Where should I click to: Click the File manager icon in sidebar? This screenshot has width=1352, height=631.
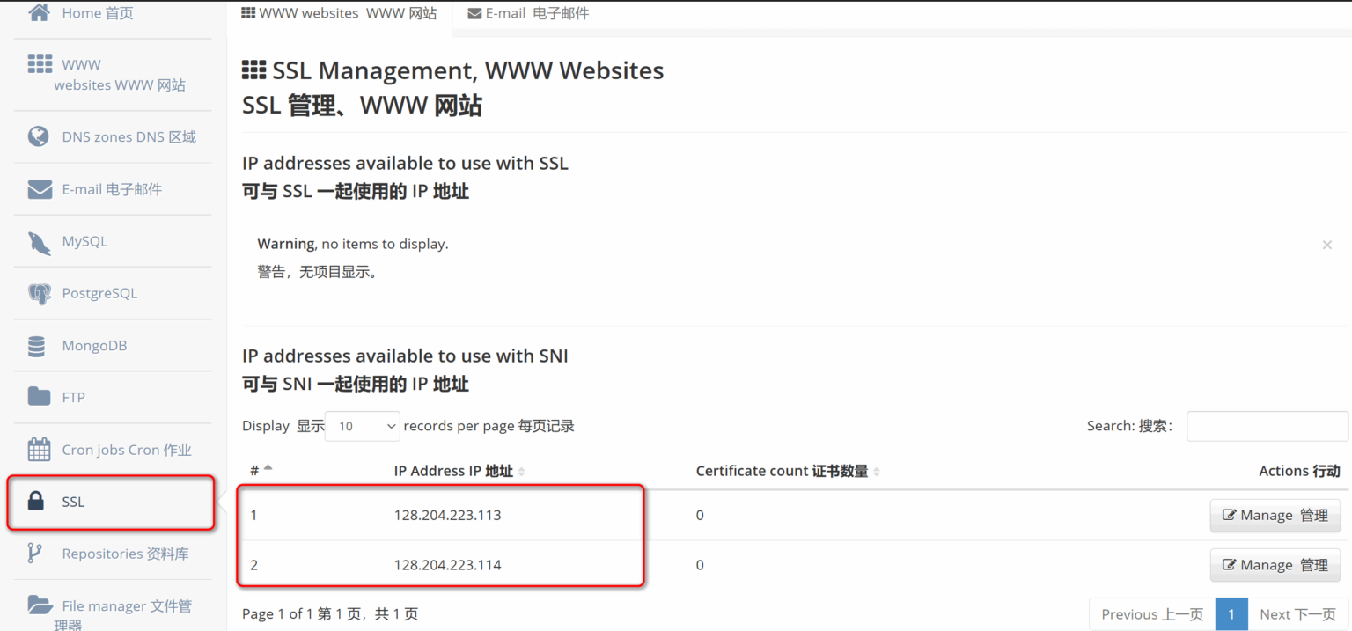[39, 605]
